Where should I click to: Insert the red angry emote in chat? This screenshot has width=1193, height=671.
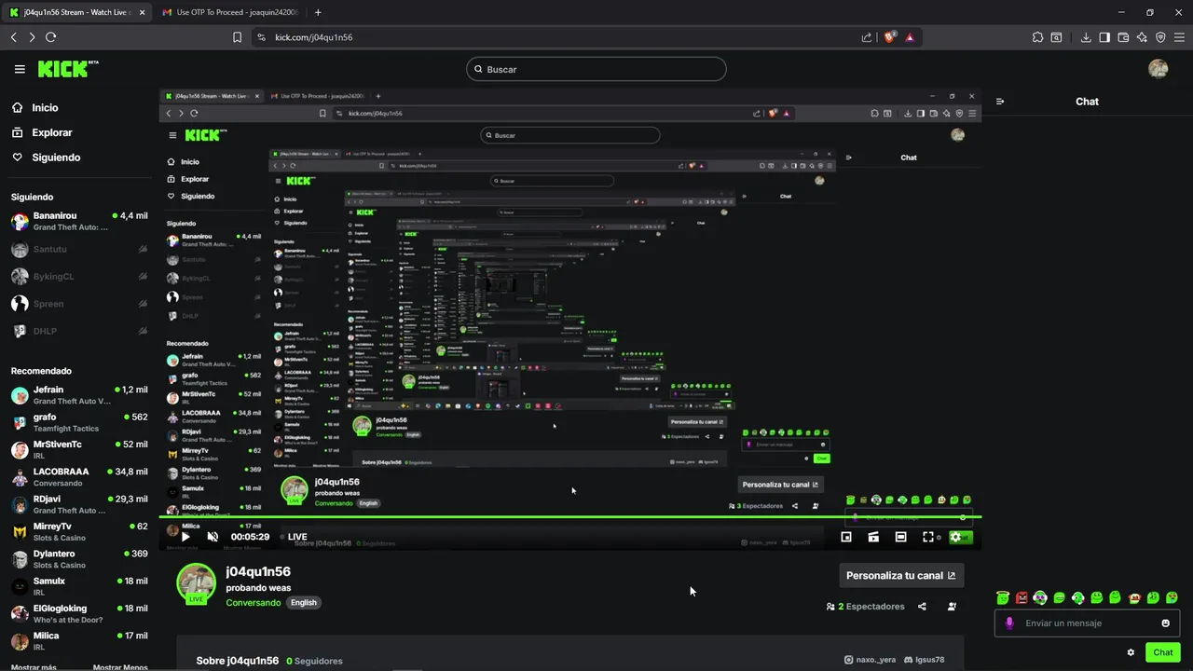coord(1022,597)
